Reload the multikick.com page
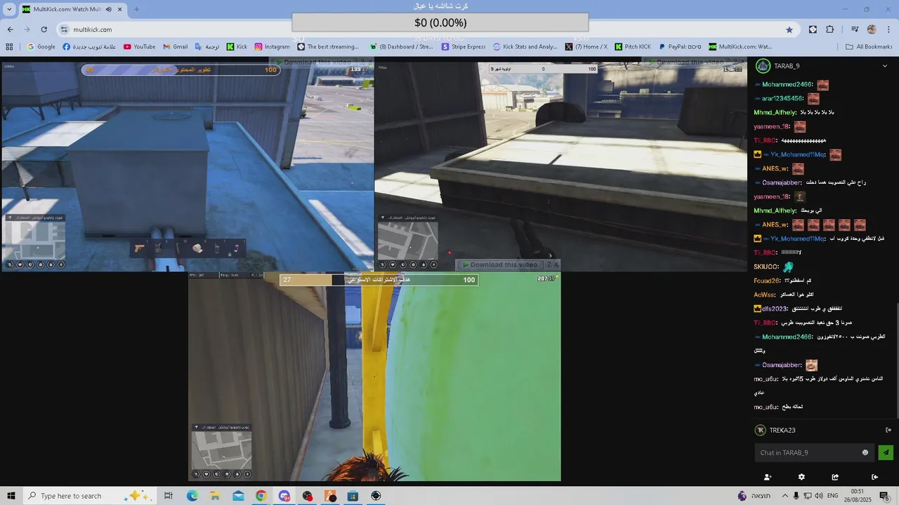The width and height of the screenshot is (899, 505). (44, 29)
